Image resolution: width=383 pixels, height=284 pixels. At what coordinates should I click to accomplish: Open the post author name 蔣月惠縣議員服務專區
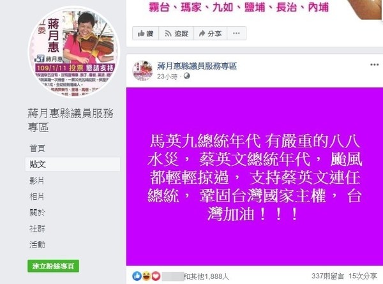[x=197, y=66]
